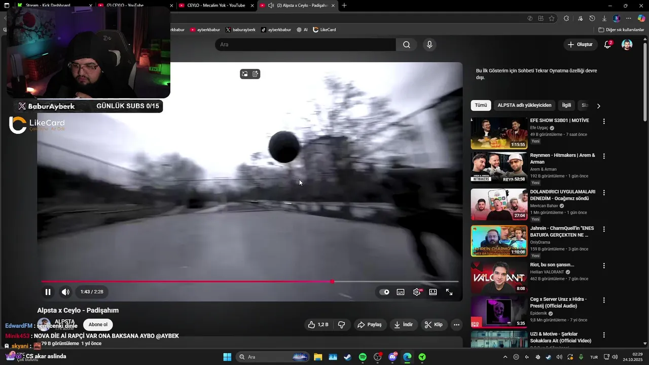Add page to favorites star icon
This screenshot has width=649, height=365.
click(552, 18)
